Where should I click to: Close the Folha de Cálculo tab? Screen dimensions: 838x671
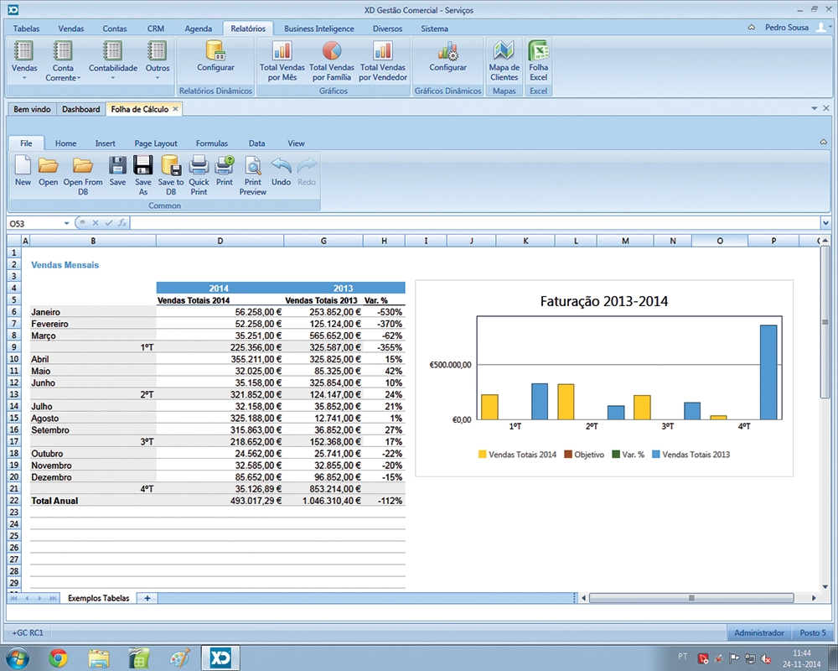click(175, 109)
